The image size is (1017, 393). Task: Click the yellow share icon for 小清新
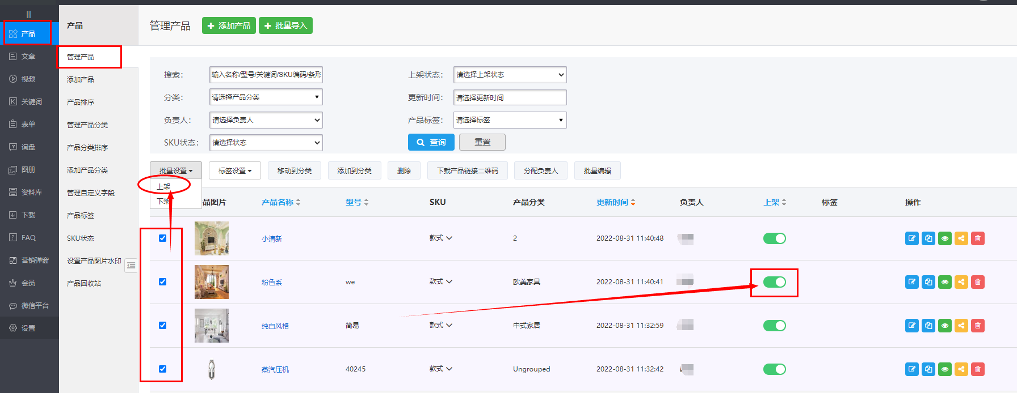pos(961,238)
